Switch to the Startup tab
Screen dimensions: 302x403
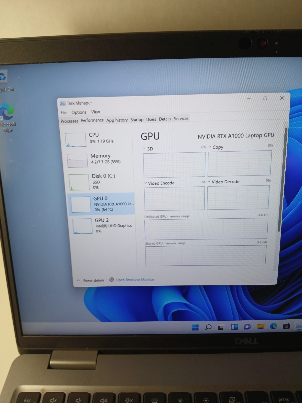(x=137, y=120)
